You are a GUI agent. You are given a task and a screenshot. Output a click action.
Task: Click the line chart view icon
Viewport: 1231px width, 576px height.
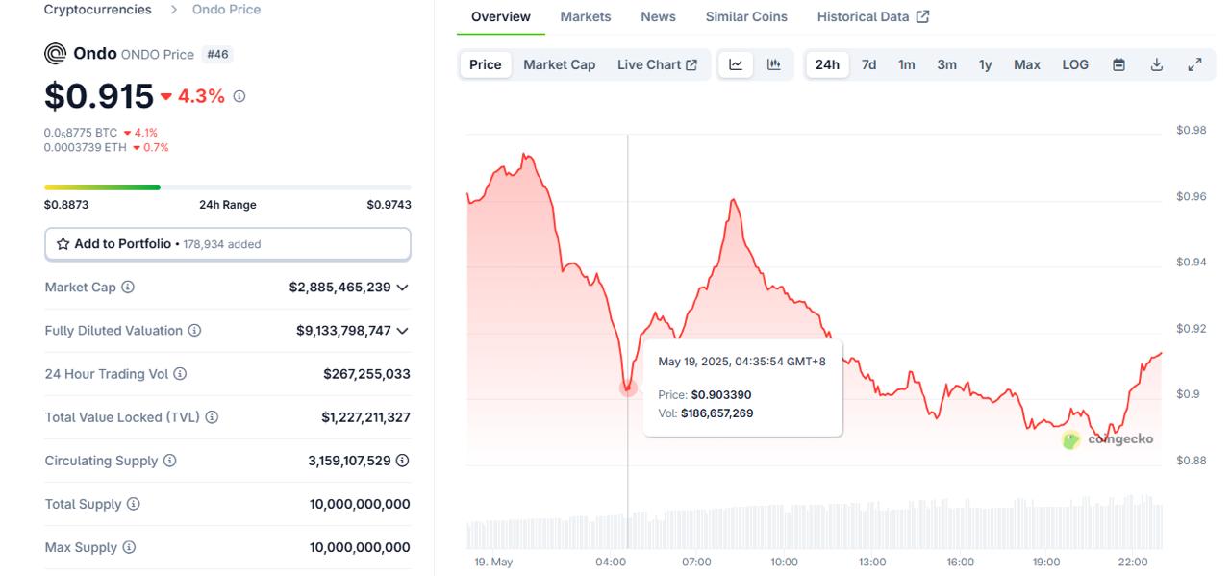coord(736,64)
